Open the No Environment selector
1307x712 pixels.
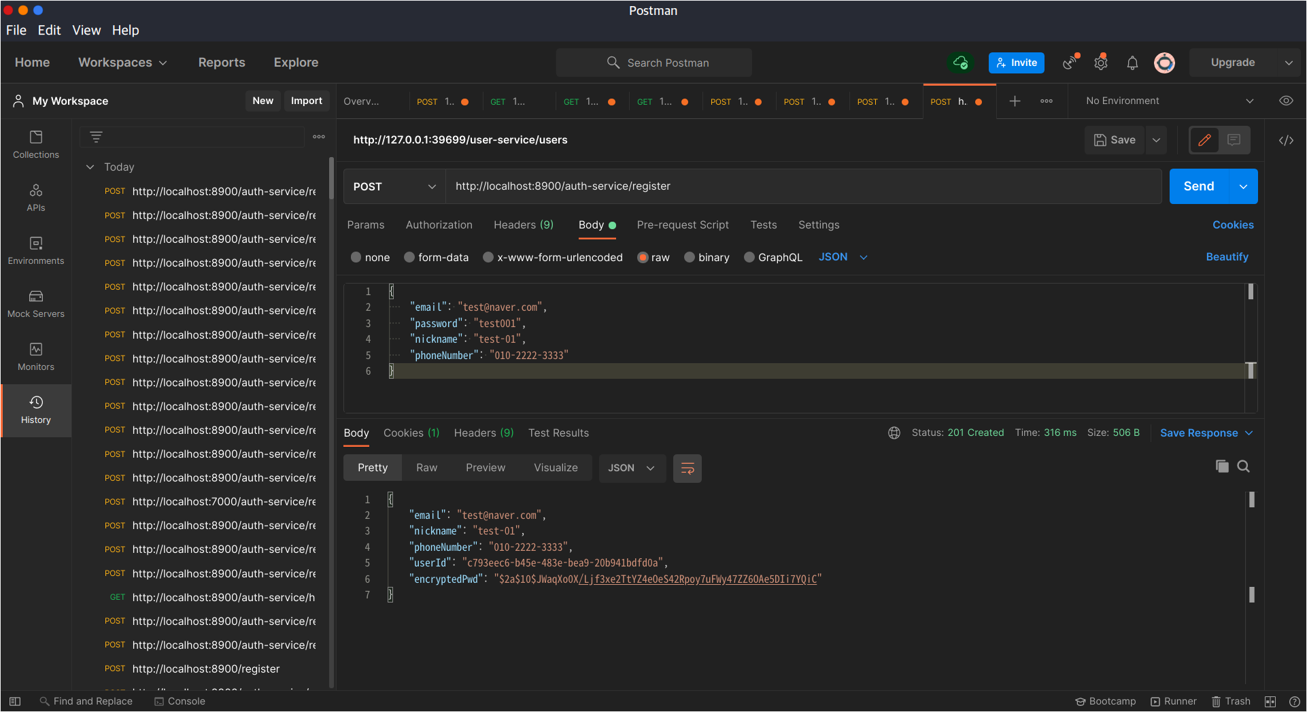click(1170, 101)
